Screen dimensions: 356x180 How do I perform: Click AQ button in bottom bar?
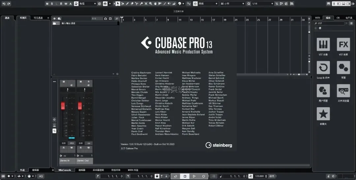click(x=41, y=176)
